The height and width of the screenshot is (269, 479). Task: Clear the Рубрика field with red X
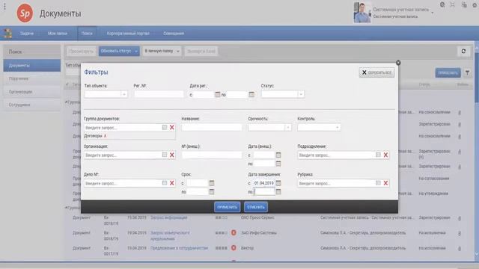[x=386, y=183]
